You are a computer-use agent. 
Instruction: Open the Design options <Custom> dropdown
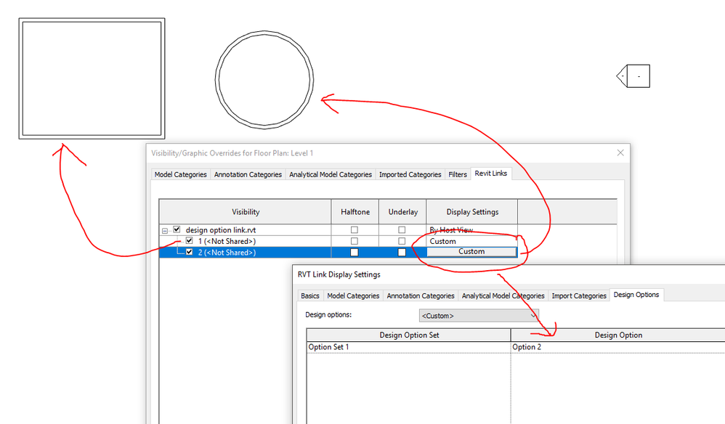479,316
